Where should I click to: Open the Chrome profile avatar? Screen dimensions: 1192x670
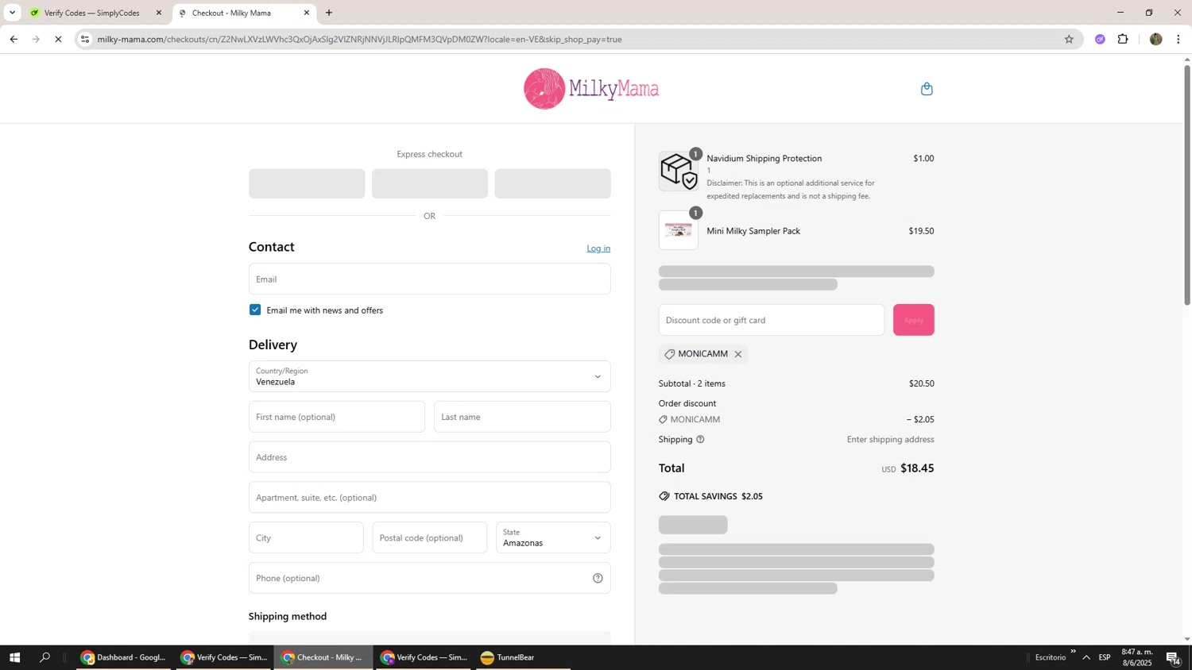pyautogui.click(x=1155, y=39)
